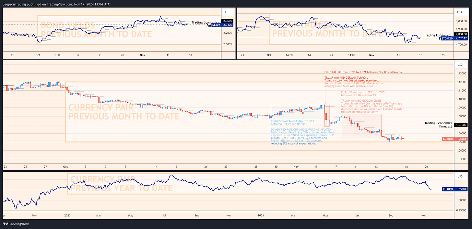Click '2023' on the yearly pane time axis
472x229 pixels.
click(x=67, y=215)
